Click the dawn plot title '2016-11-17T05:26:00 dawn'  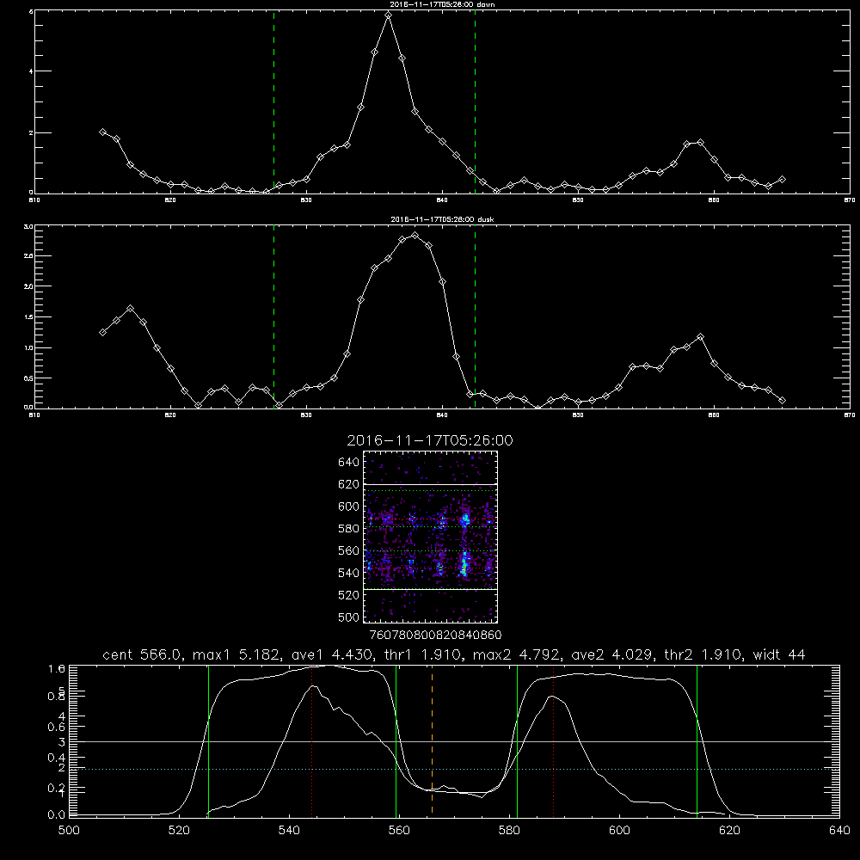tap(442, 4)
